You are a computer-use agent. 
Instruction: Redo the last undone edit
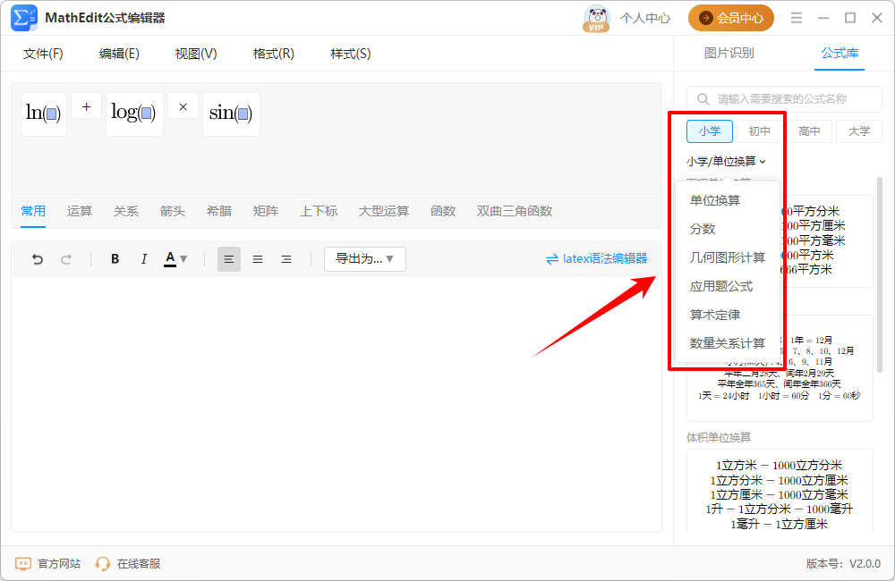pos(66,259)
